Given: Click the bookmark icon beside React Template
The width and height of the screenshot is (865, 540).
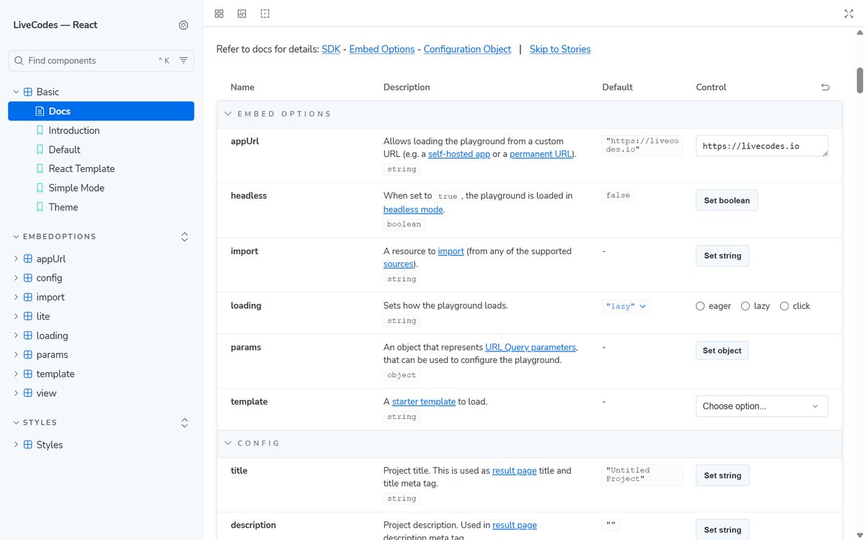Looking at the screenshot, I should click(x=40, y=168).
